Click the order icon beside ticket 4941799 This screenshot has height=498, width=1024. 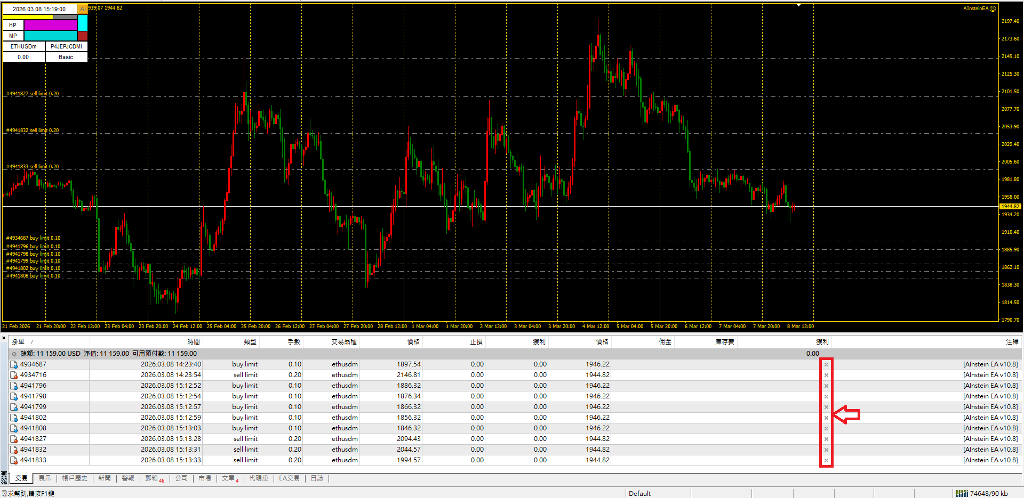(14, 407)
